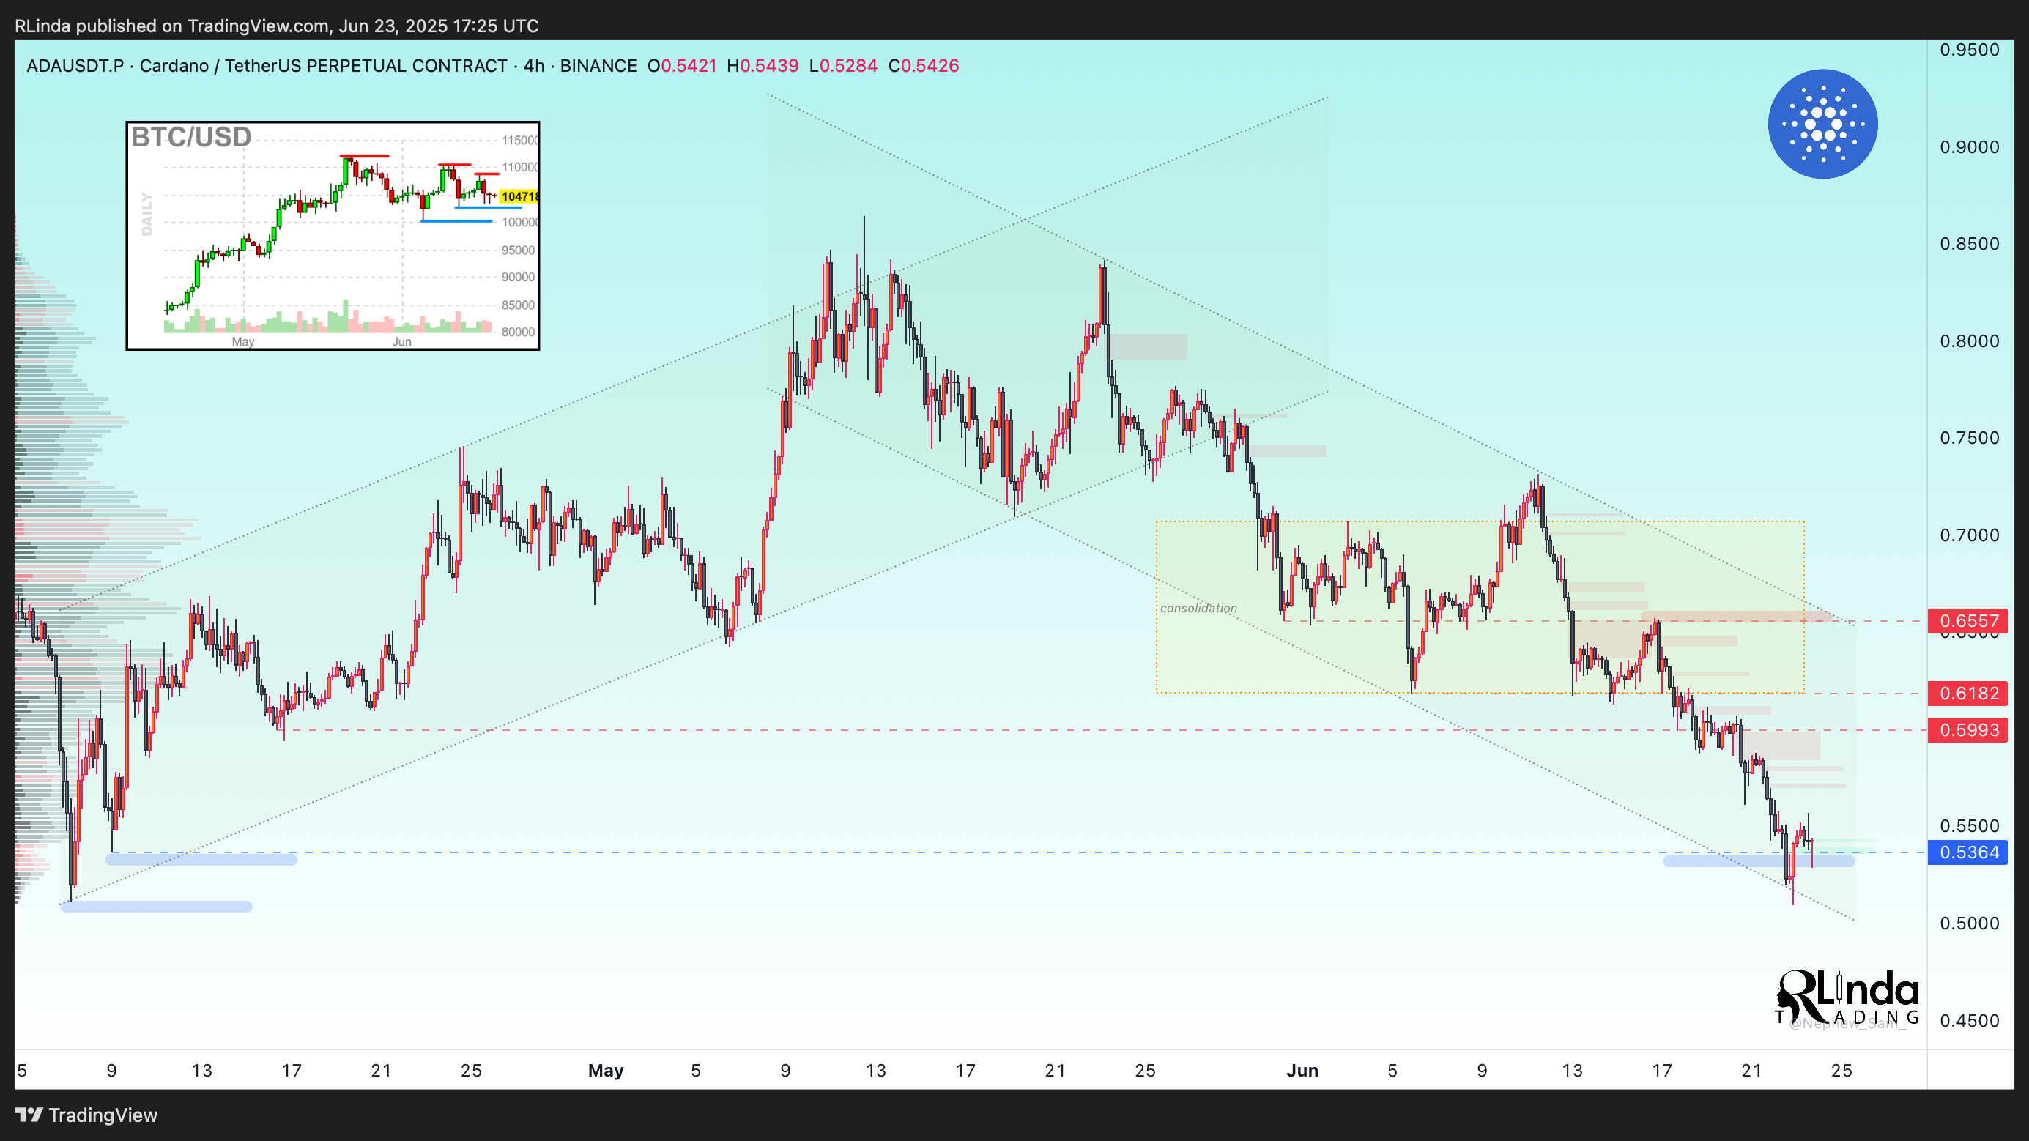The width and height of the screenshot is (2029, 1141).
Task: Click the DAILY label in BTC inset
Action: click(147, 214)
